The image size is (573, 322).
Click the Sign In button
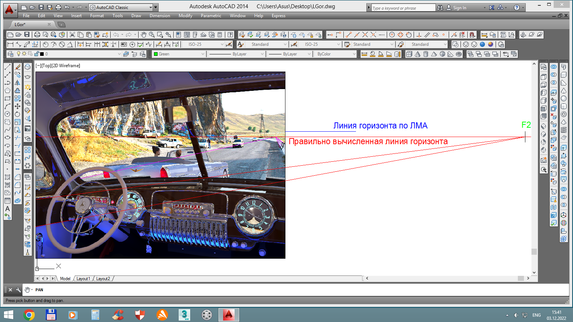[x=456, y=8]
